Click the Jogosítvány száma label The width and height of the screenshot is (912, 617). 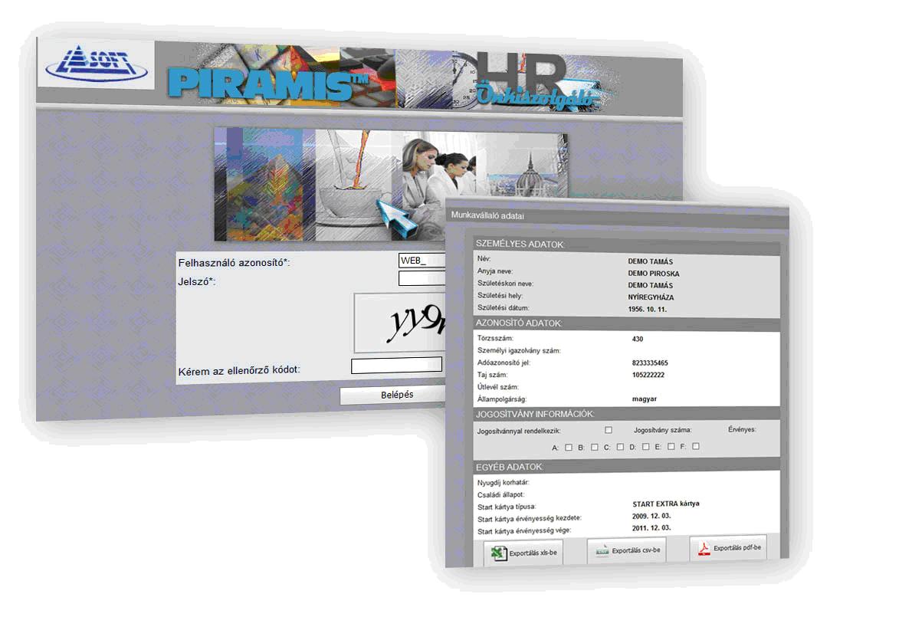662,430
